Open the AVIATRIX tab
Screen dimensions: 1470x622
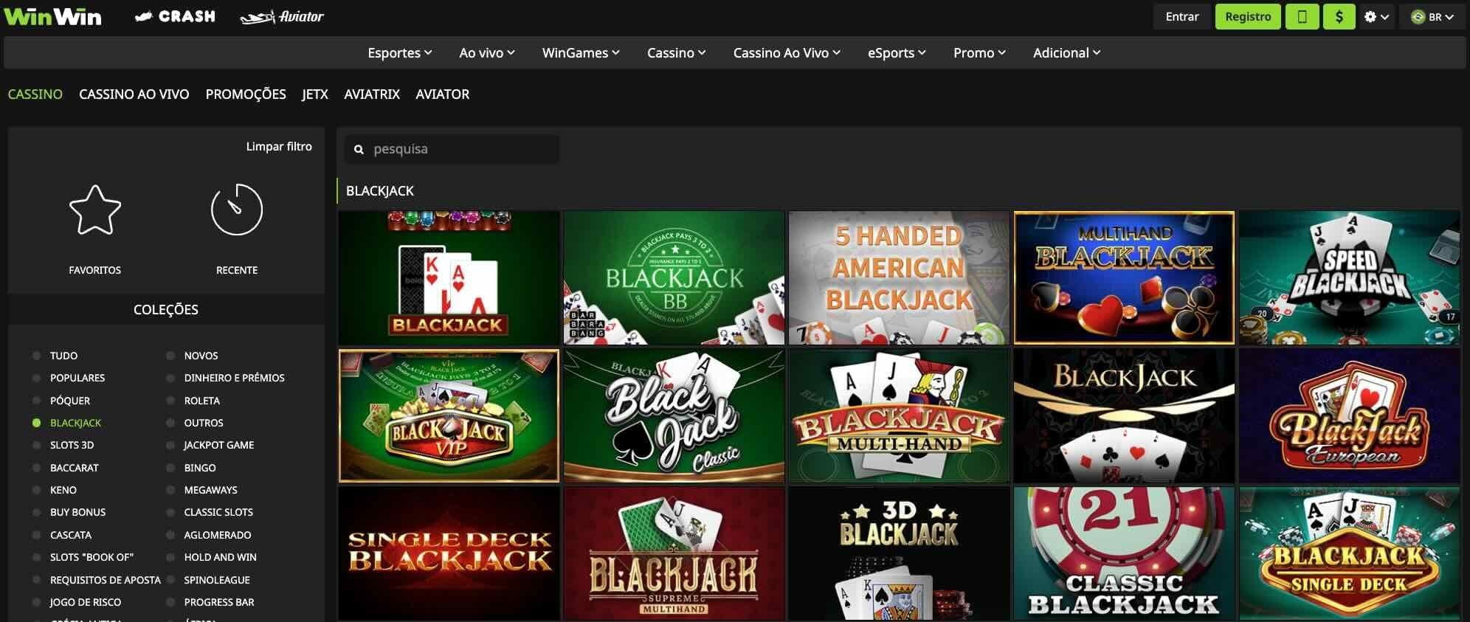pyautogui.click(x=372, y=94)
